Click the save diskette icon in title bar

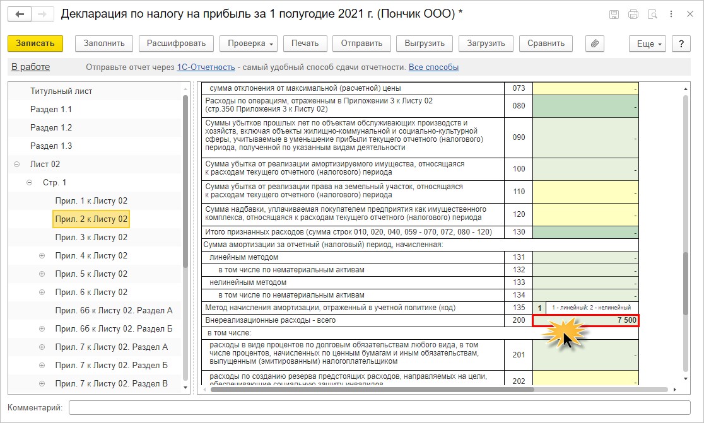[614, 14]
